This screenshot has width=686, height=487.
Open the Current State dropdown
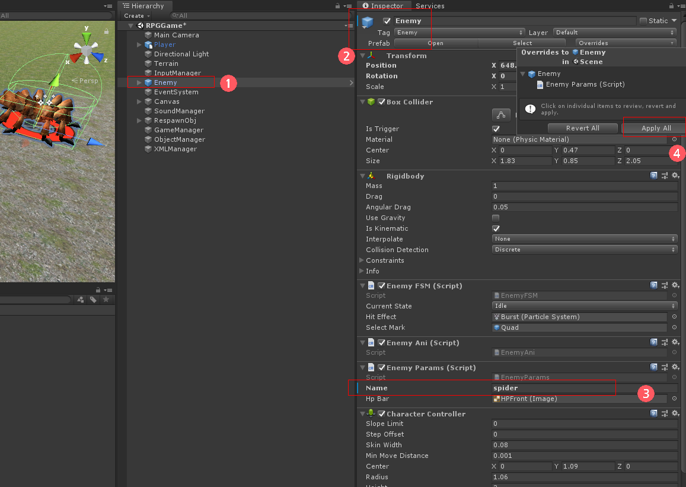[x=585, y=306]
